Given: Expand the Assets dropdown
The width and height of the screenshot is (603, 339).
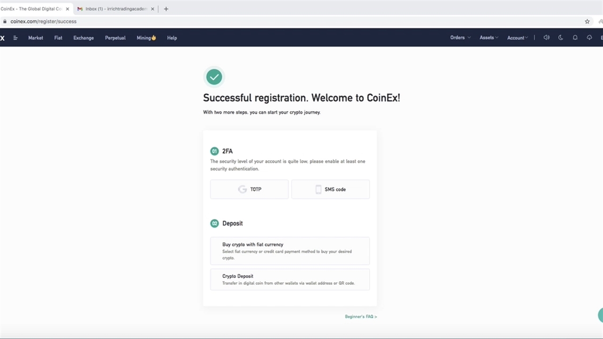Looking at the screenshot, I should point(489,38).
